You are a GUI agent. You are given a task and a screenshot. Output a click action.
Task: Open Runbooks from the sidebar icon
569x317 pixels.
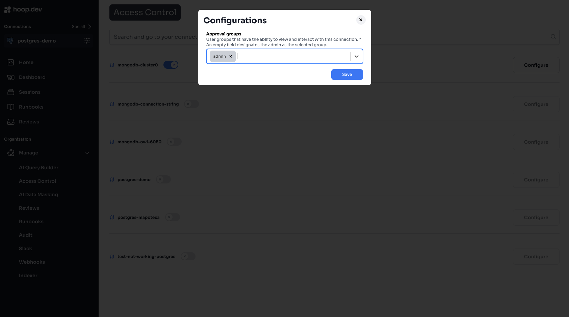pos(10,107)
